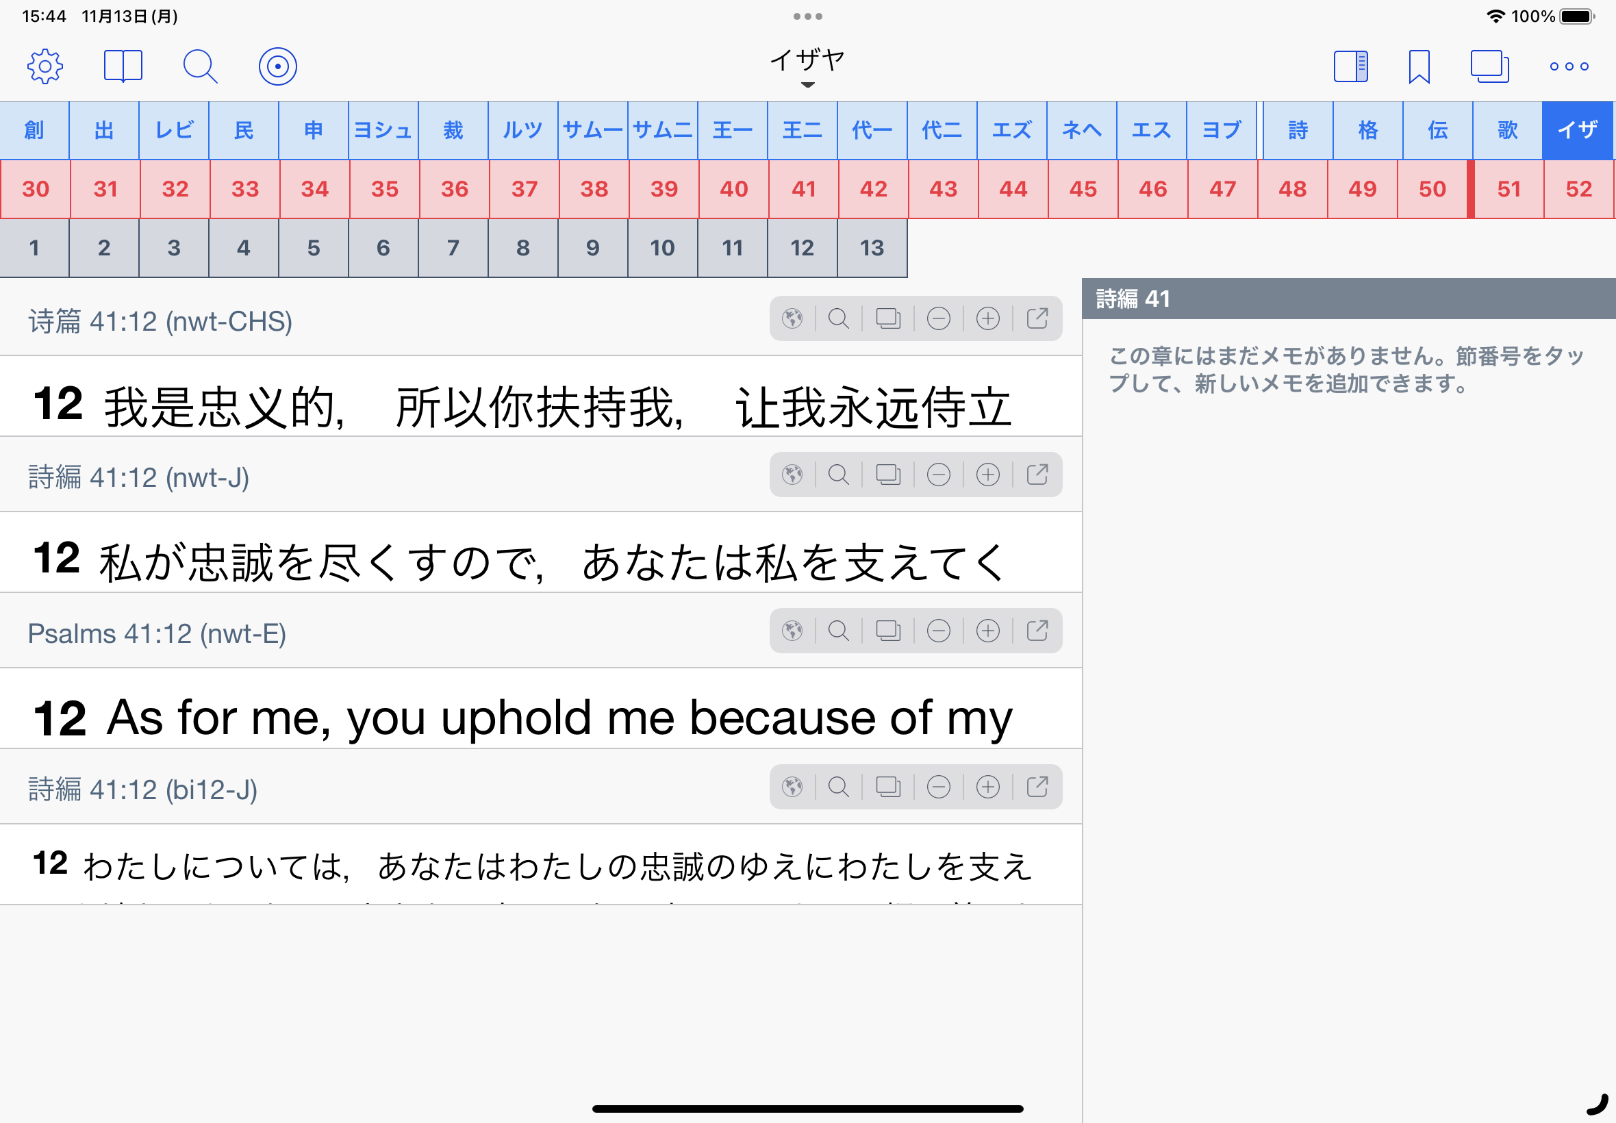Choose verse 12 in the gray row

tap(801, 248)
